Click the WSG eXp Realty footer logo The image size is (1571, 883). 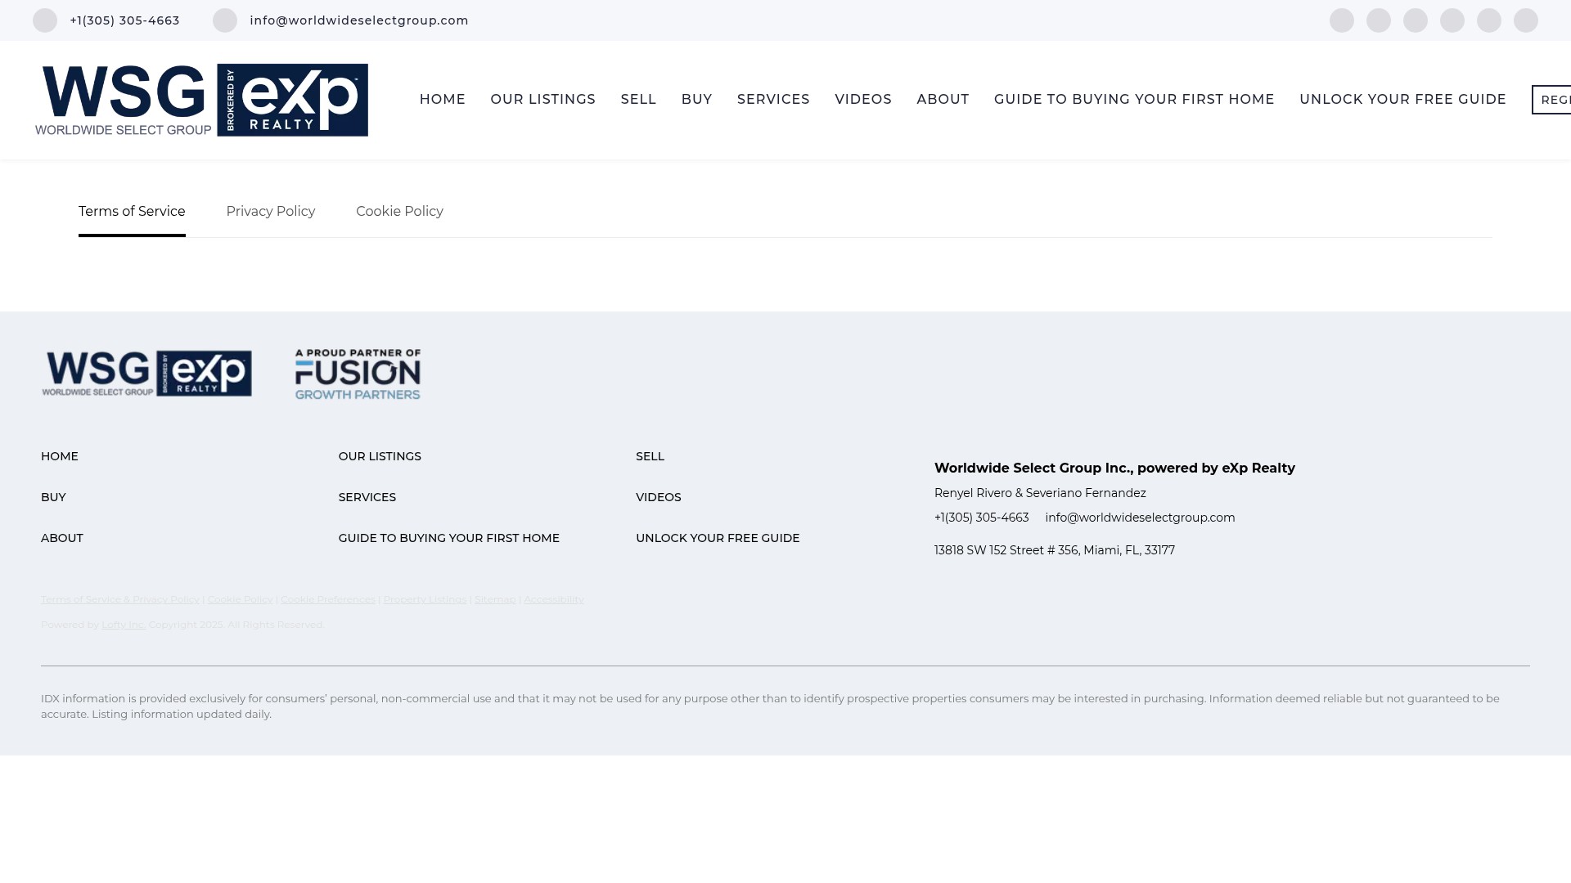pyautogui.click(x=147, y=374)
